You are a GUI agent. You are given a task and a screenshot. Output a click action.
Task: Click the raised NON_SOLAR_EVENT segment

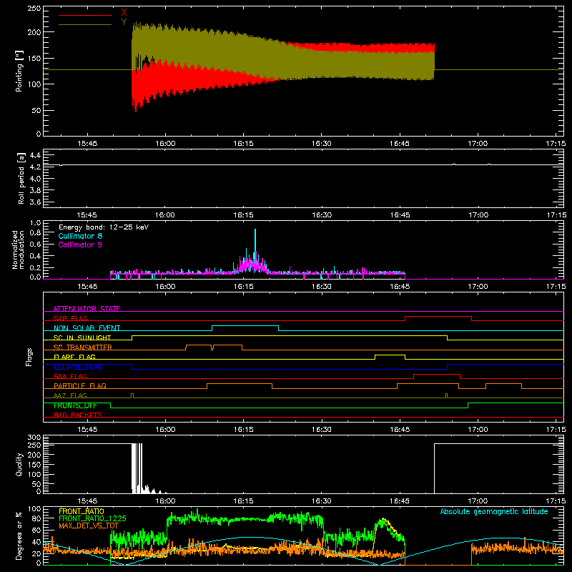(x=245, y=326)
